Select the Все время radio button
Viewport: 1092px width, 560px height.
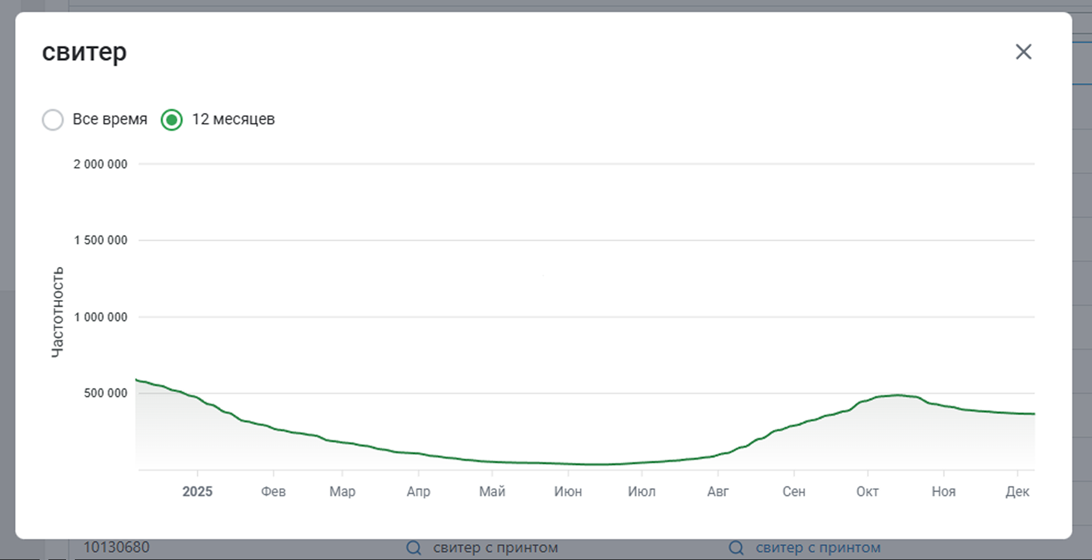coord(53,119)
